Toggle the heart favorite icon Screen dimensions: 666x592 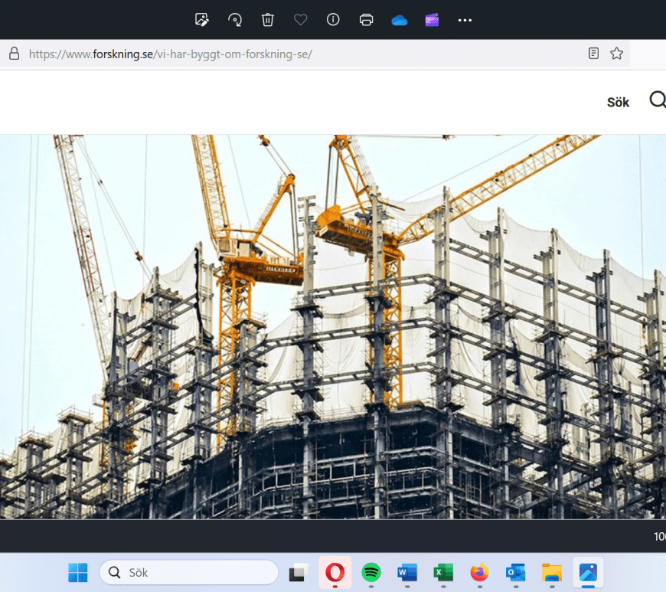tap(301, 20)
